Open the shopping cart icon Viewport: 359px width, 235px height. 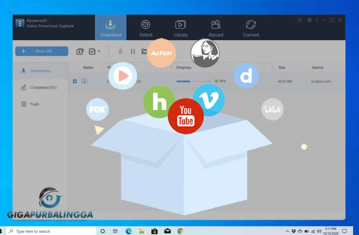coord(299,20)
